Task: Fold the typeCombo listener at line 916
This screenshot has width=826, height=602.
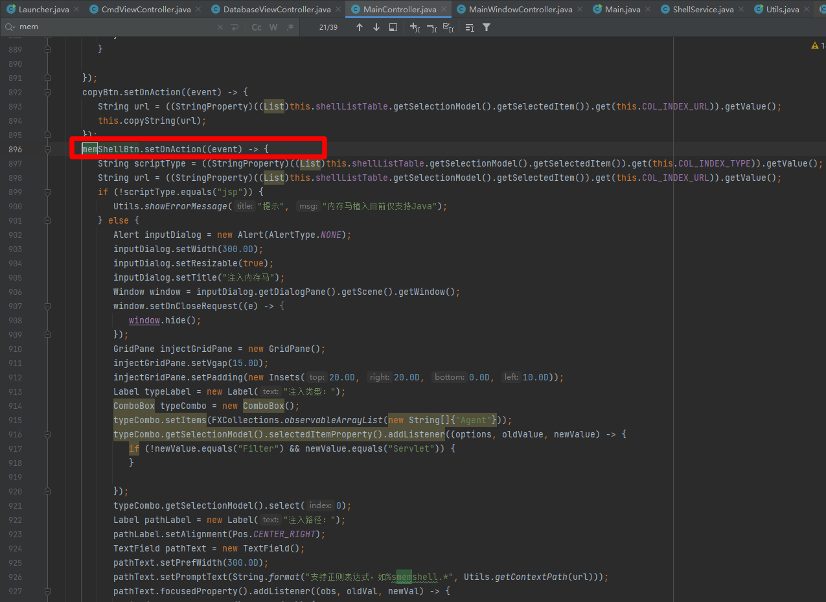Action: 47,434
